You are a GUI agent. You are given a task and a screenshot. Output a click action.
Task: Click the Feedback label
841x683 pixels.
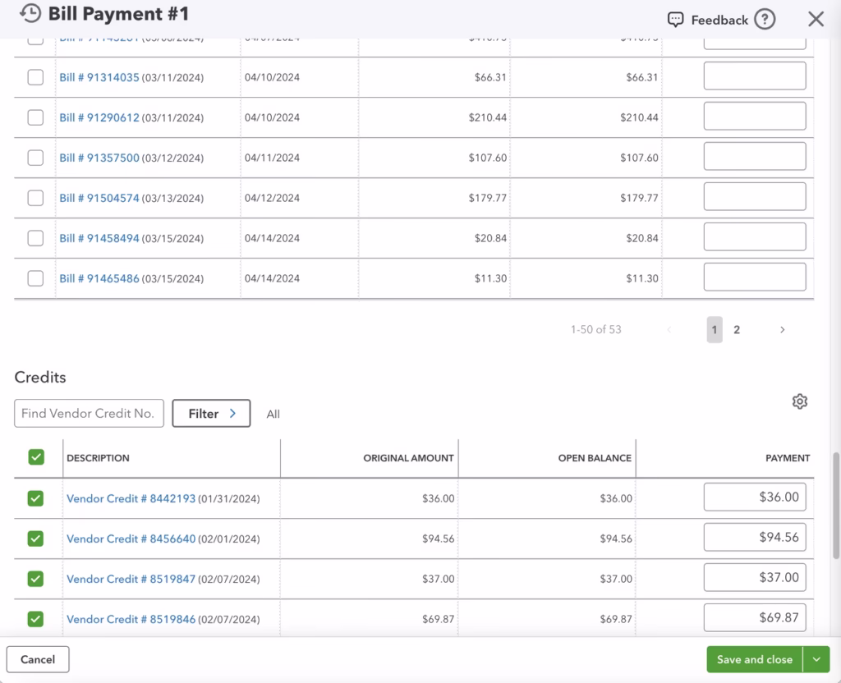[x=719, y=21]
